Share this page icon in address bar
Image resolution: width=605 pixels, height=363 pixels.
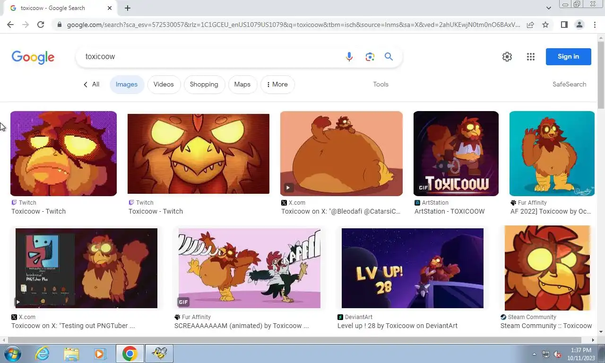[x=530, y=25]
